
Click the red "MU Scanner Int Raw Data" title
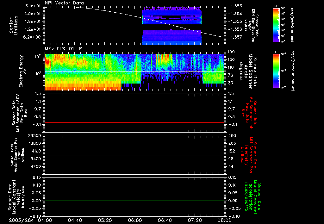(250, 113)
